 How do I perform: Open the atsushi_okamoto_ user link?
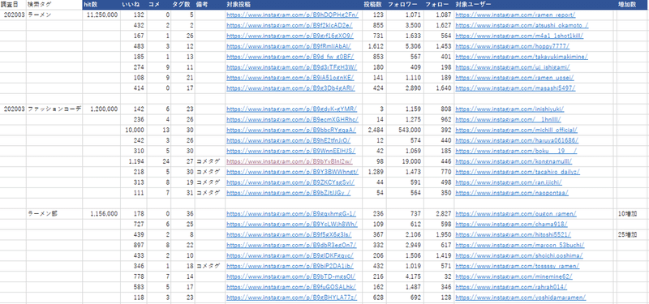click(x=522, y=26)
